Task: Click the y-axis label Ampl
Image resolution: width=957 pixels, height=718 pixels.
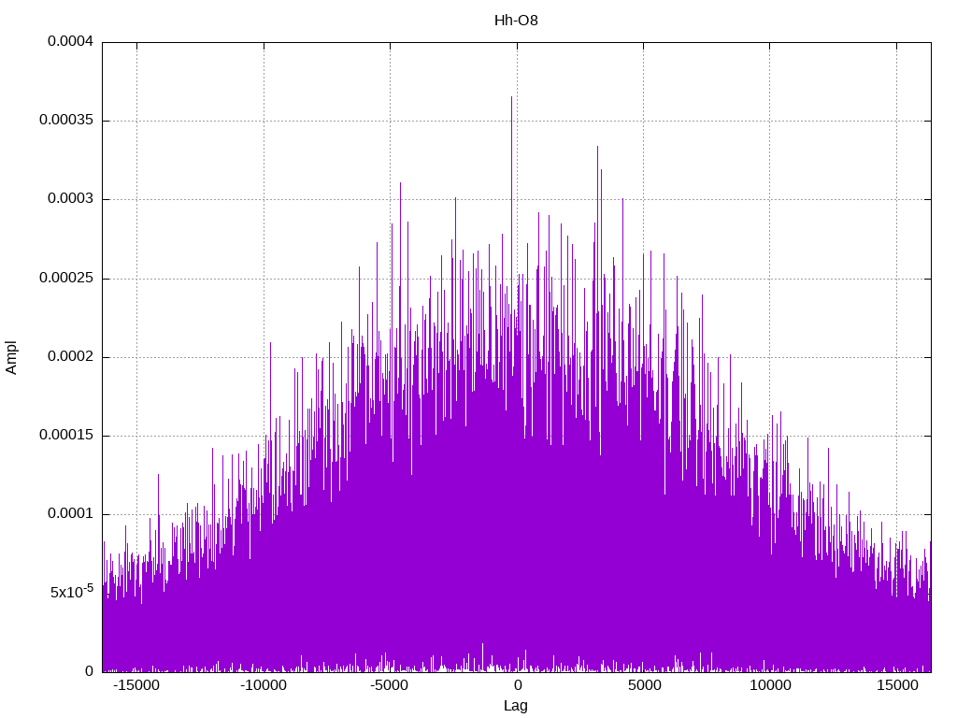Action: pos(11,357)
